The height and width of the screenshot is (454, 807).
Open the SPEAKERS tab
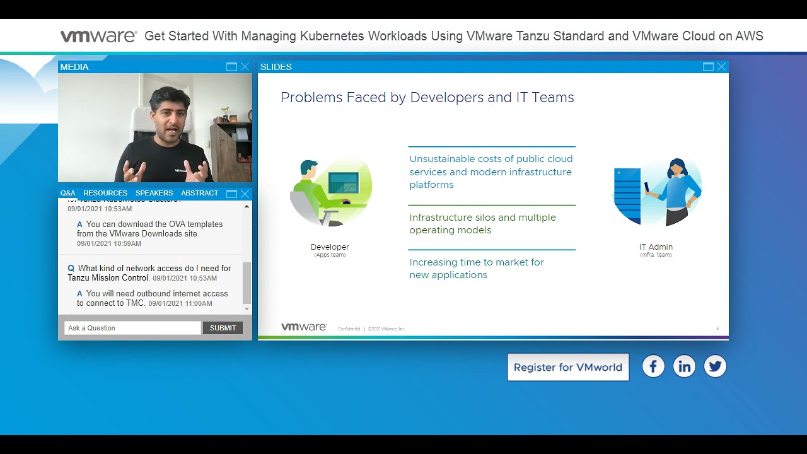[x=154, y=193]
